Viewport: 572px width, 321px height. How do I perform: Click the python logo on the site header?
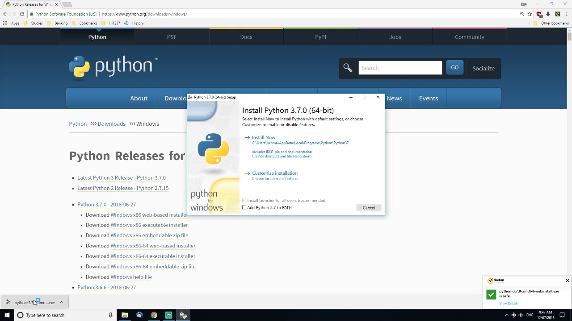pyautogui.click(x=113, y=67)
